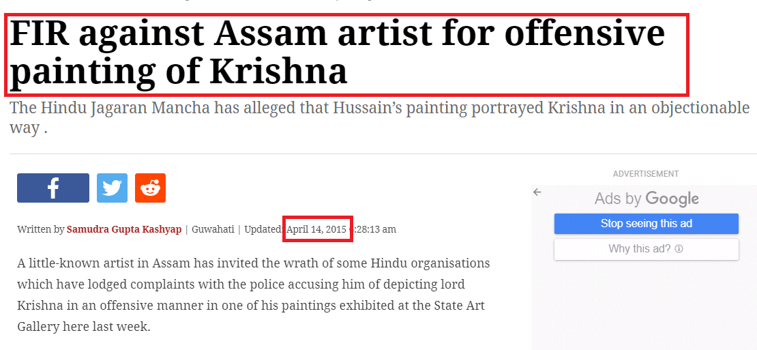
Task: Click the info icon beside Why this ad?
Action: coord(679,249)
